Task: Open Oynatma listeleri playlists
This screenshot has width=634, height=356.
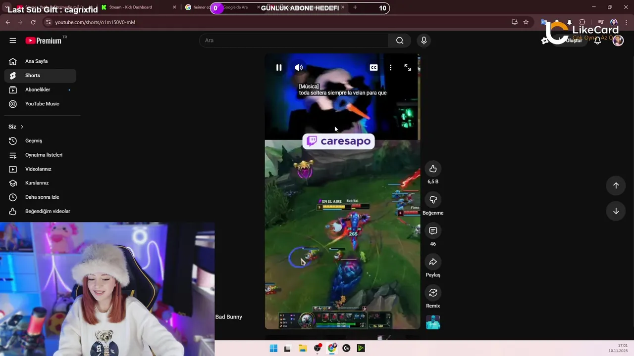Action: (x=40, y=155)
